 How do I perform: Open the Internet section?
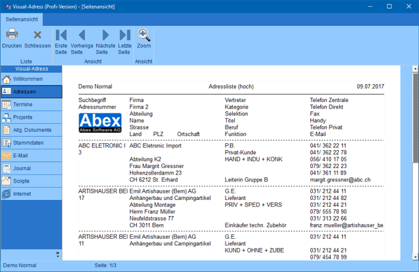point(31,194)
